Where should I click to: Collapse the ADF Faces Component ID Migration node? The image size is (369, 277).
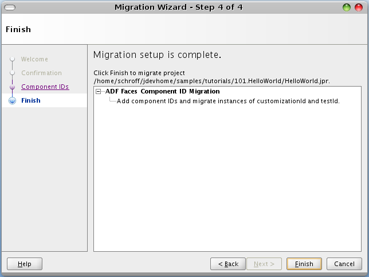[x=99, y=91]
